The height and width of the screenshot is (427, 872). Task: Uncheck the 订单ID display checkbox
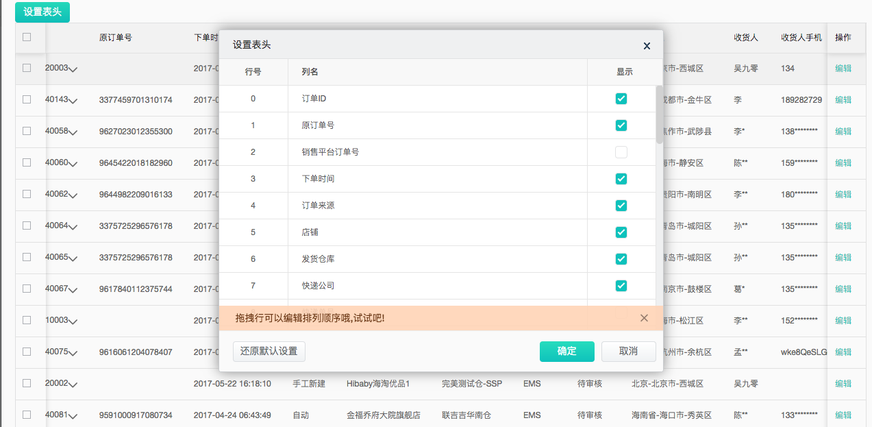pos(621,99)
